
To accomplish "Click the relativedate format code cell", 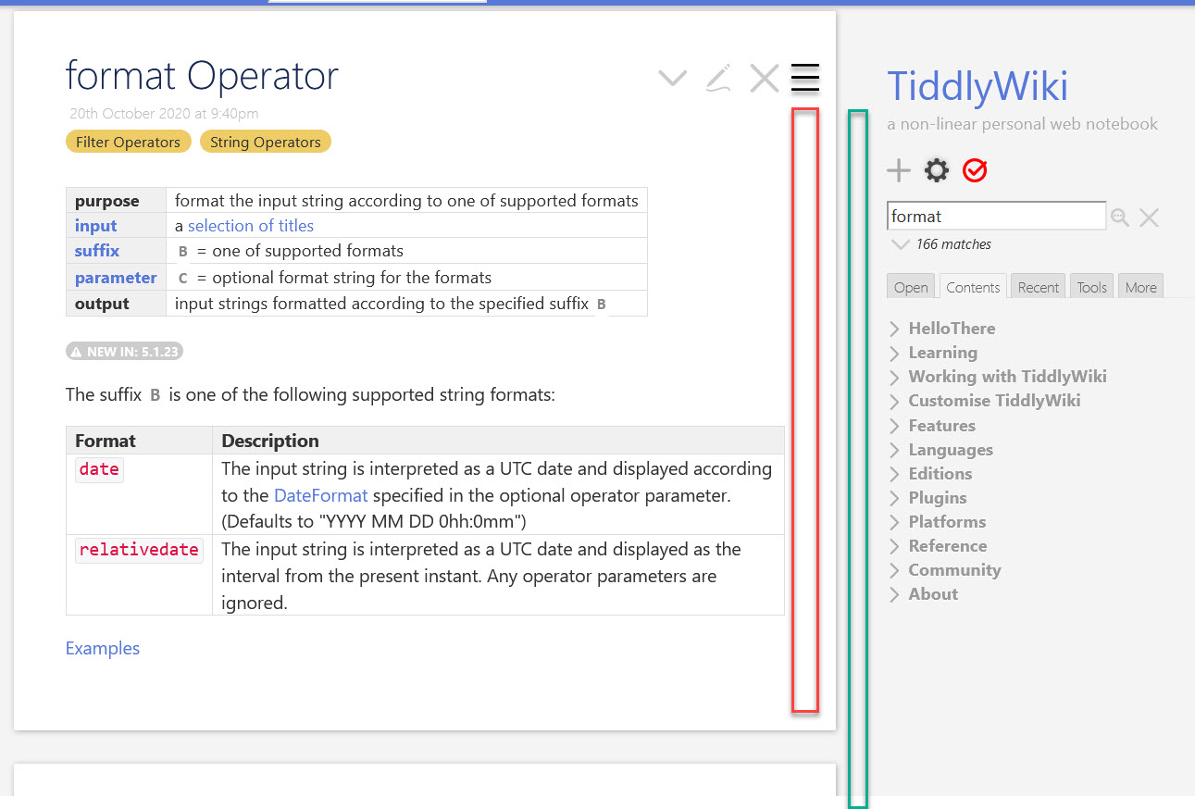I will (139, 550).
